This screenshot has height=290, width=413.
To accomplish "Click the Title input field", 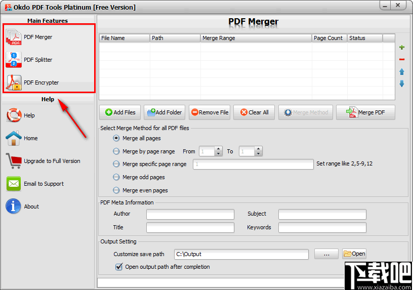I will click(190, 227).
